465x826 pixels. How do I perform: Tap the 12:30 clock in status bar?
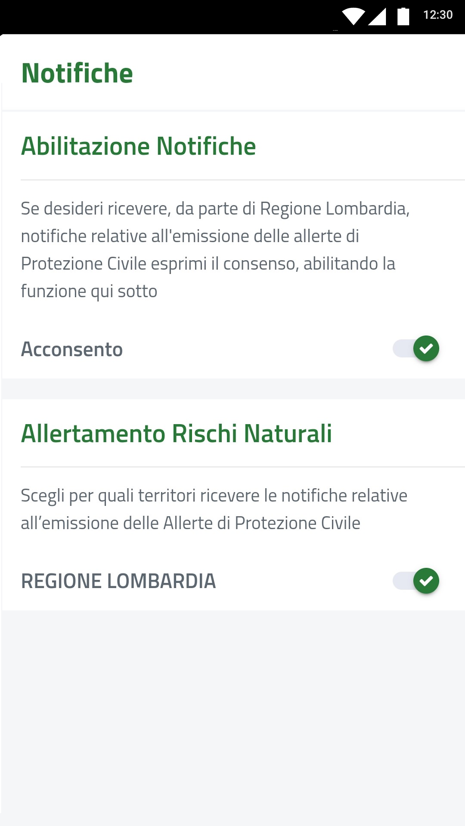[x=438, y=15]
